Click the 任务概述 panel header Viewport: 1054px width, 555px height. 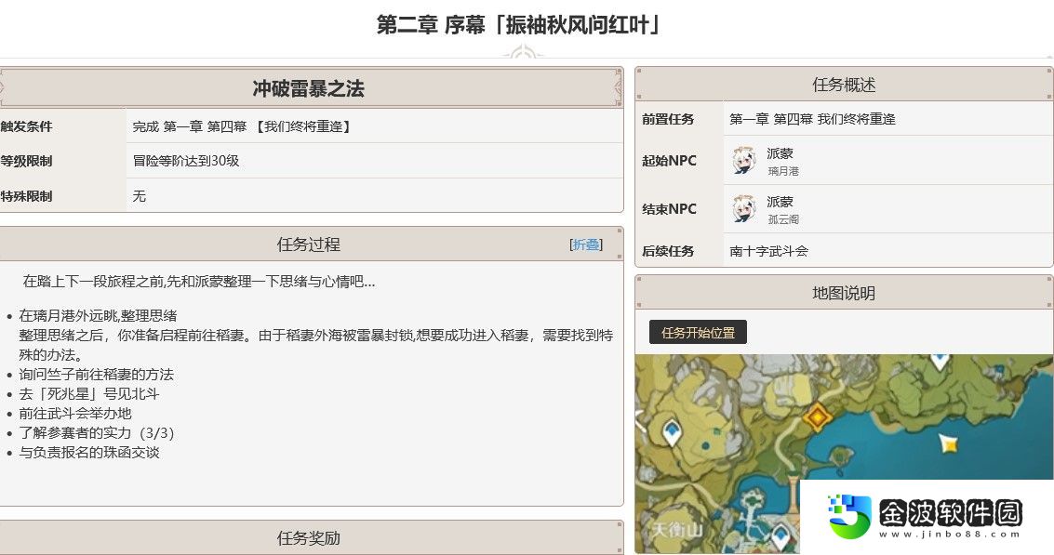pos(844,85)
